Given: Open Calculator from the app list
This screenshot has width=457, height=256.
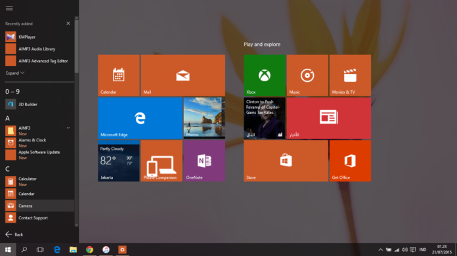Looking at the screenshot, I should [x=39, y=181].
